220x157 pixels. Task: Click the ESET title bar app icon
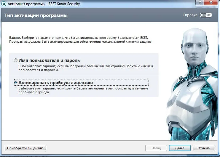coord(4,4)
